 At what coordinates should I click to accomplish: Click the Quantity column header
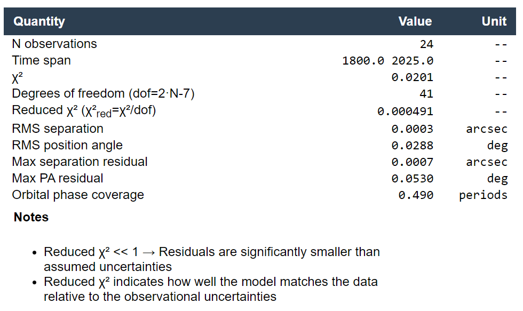click(39, 21)
